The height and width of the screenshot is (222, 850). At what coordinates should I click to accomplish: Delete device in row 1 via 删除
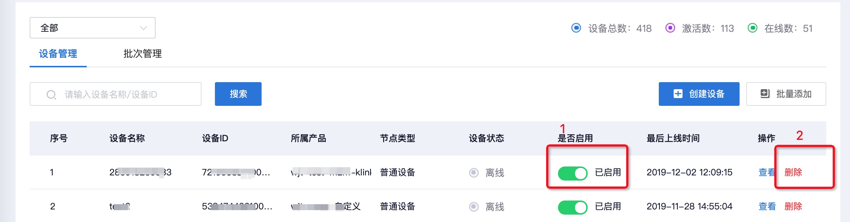(x=793, y=172)
